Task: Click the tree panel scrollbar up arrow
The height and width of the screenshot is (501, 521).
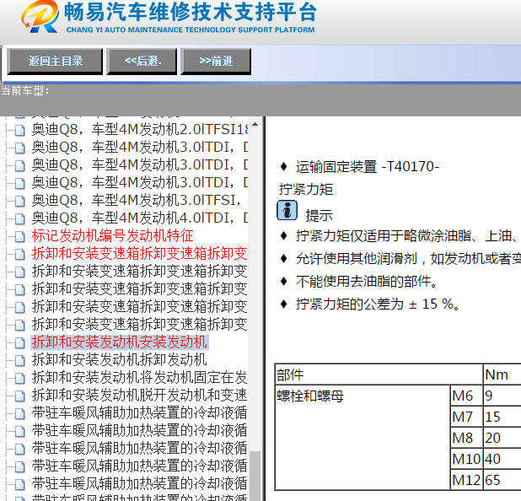Action: click(x=255, y=125)
